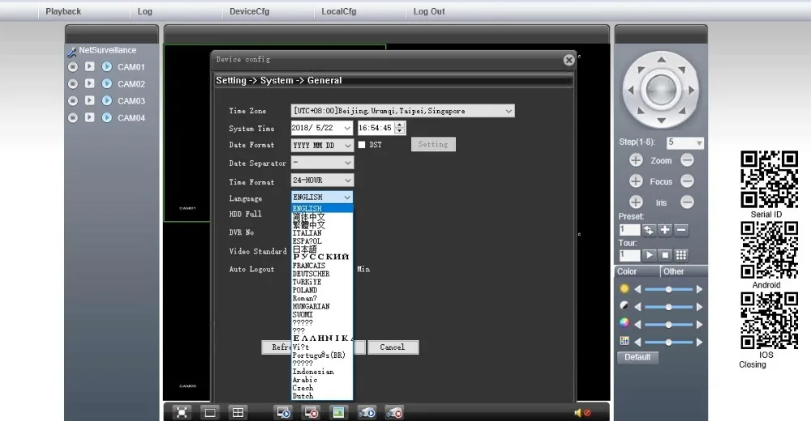Screen dimensions: 811x421
Task: Click the PTZ down arrow
Action: (x=661, y=121)
